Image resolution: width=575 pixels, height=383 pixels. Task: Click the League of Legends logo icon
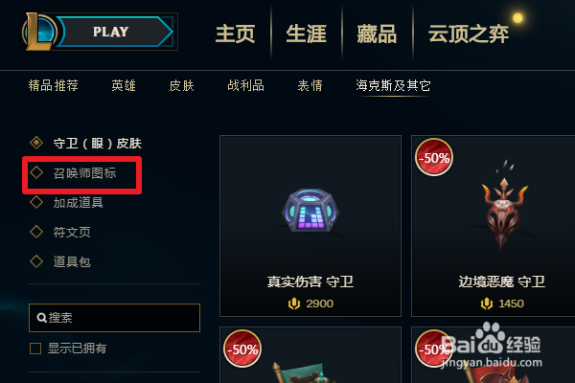coord(39,32)
